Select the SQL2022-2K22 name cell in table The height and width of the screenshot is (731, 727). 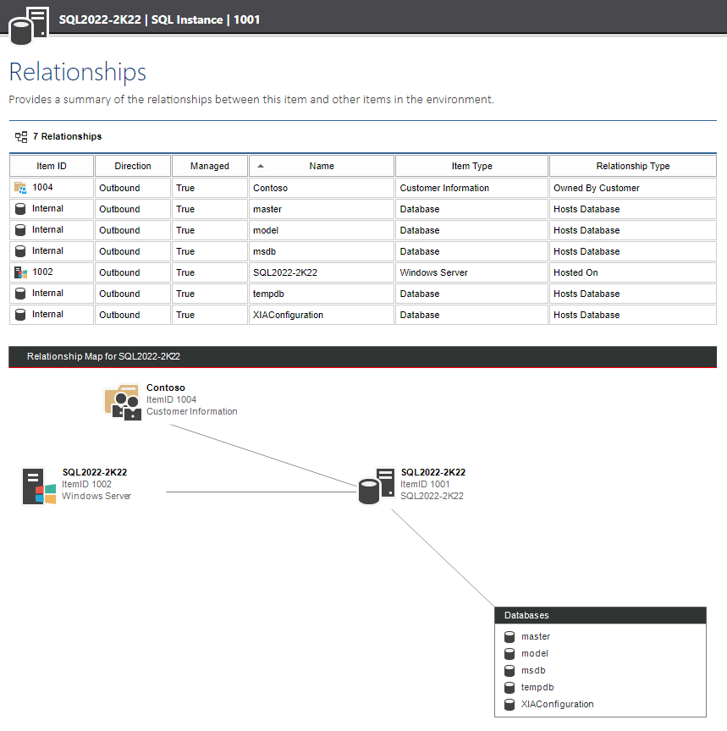(322, 272)
